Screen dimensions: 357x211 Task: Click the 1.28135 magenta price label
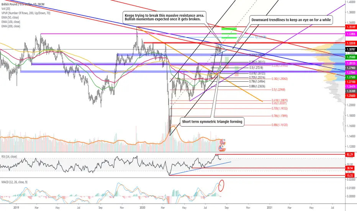[x=351, y=63]
